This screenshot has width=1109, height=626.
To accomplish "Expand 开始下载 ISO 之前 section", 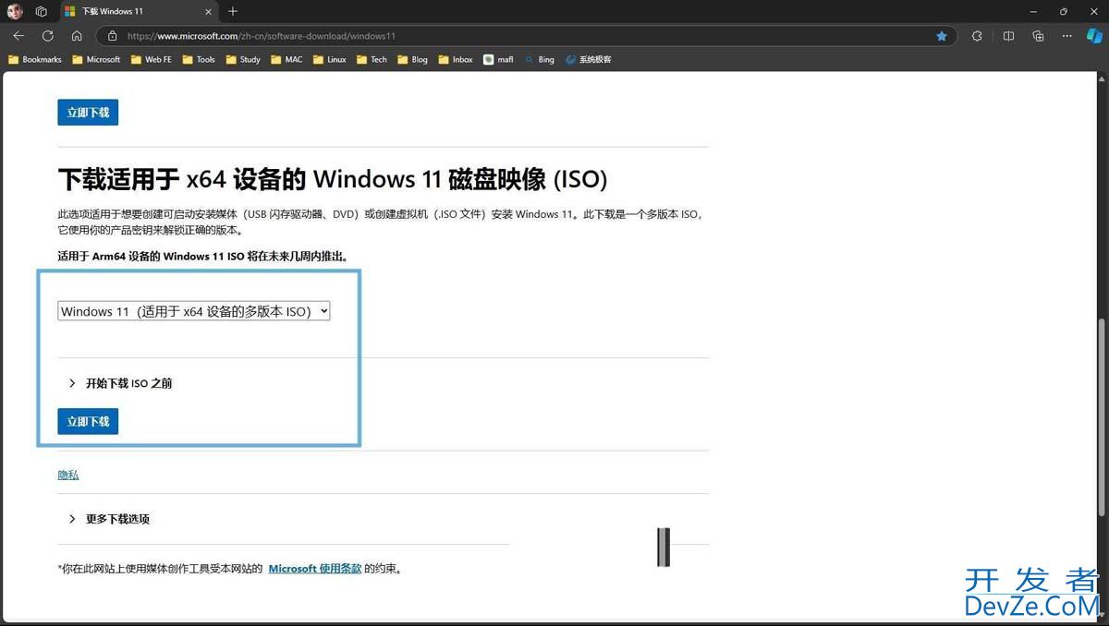I will coord(120,383).
